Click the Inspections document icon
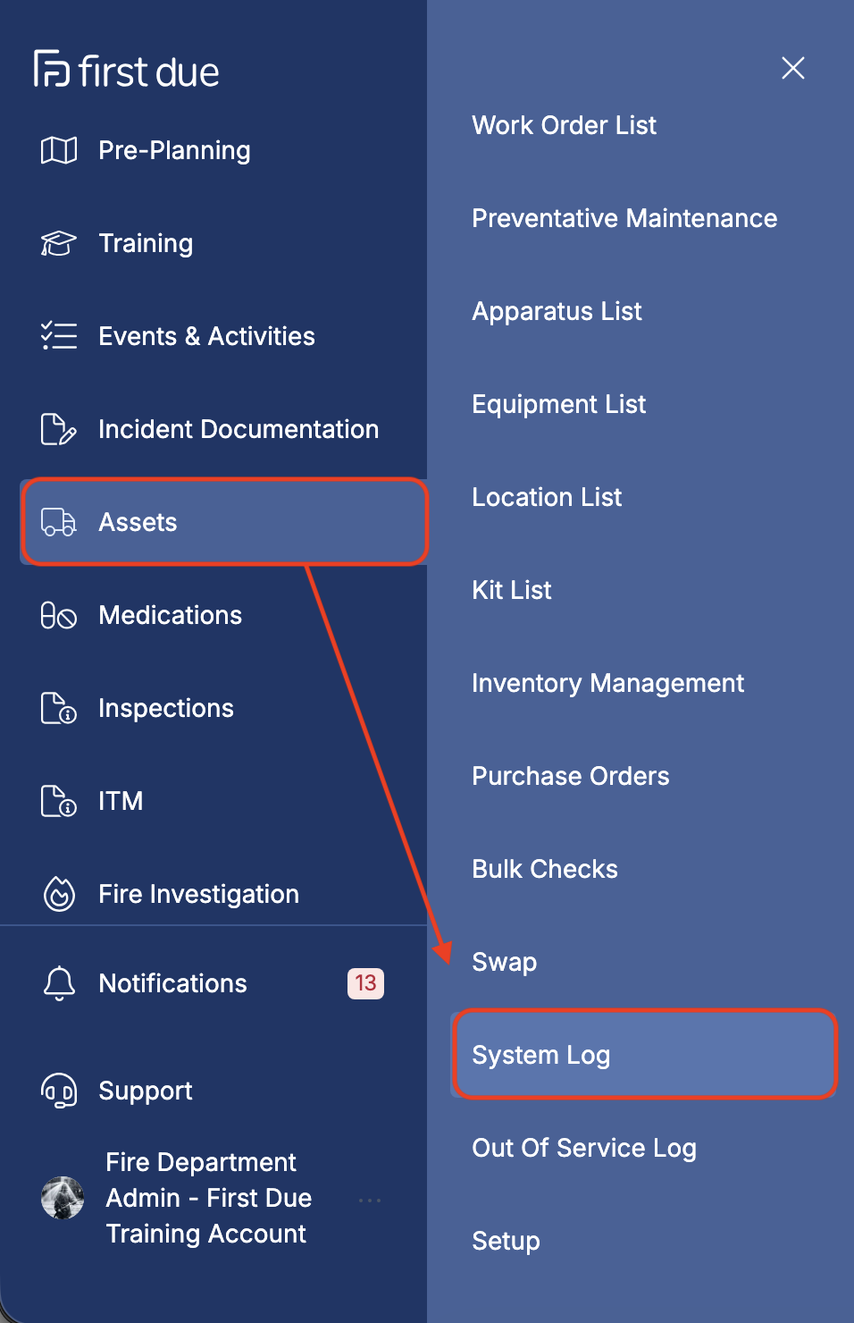 pos(59,708)
